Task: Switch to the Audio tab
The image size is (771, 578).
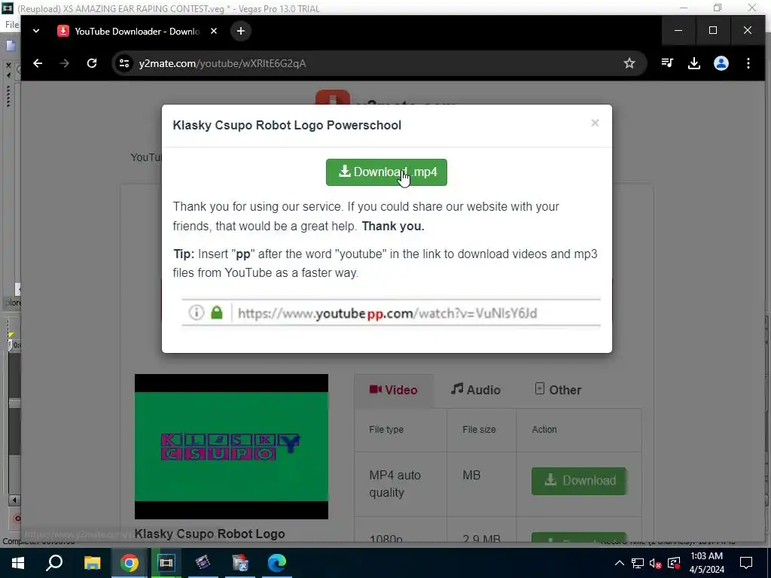Action: 476,390
